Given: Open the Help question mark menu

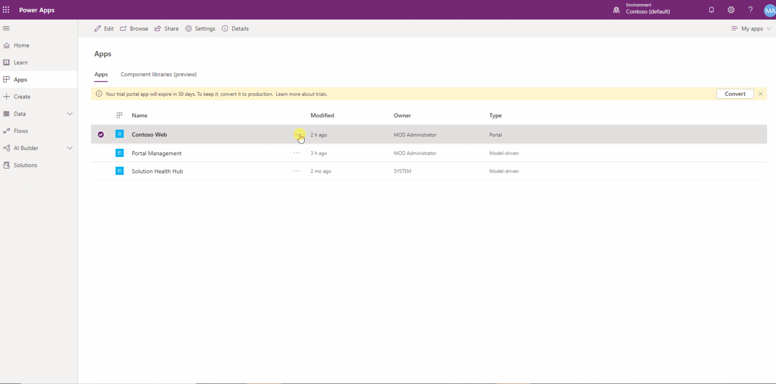Looking at the screenshot, I should tap(750, 10).
